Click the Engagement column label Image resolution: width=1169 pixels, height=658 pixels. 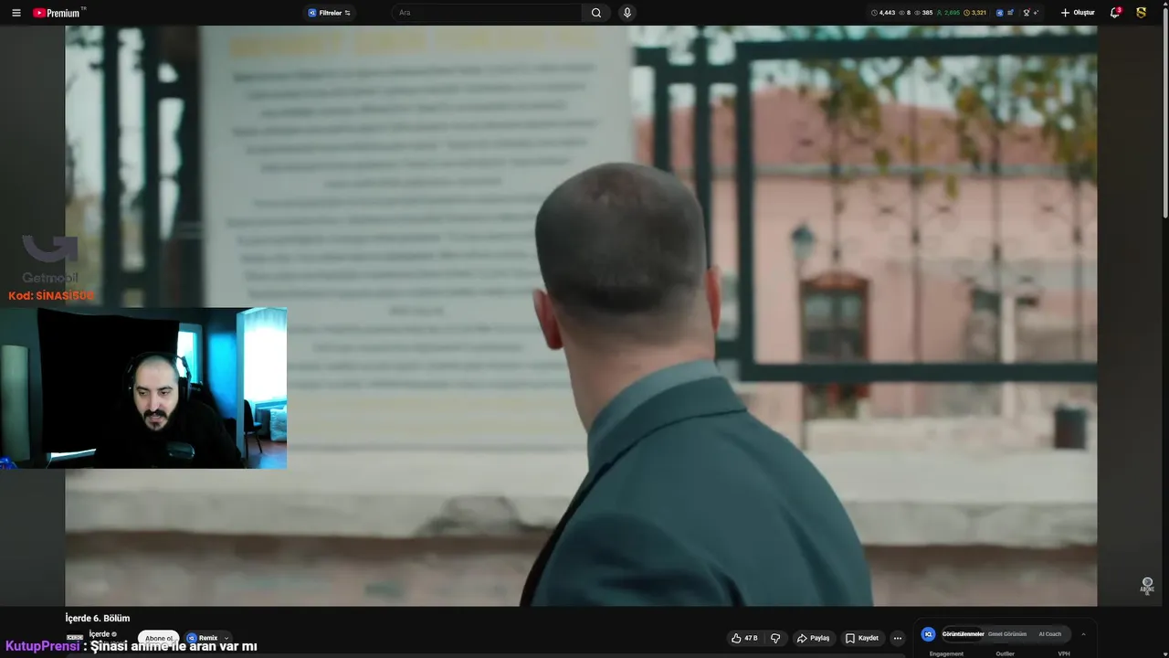click(946, 653)
